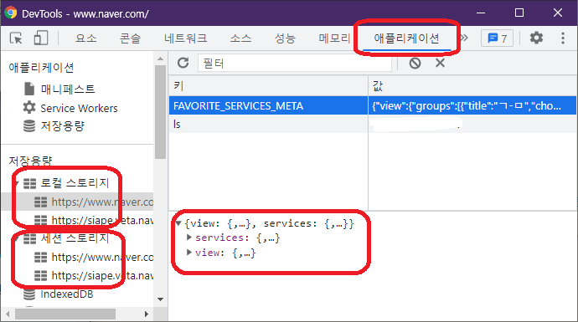Expand the view object in preview
Image resolution: width=578 pixels, height=322 pixels.
pyautogui.click(x=189, y=252)
